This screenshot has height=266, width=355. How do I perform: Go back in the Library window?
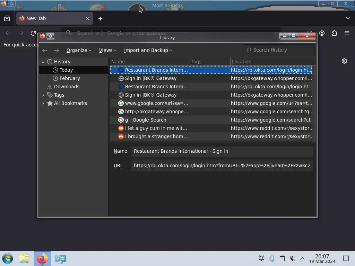[x=45, y=50]
